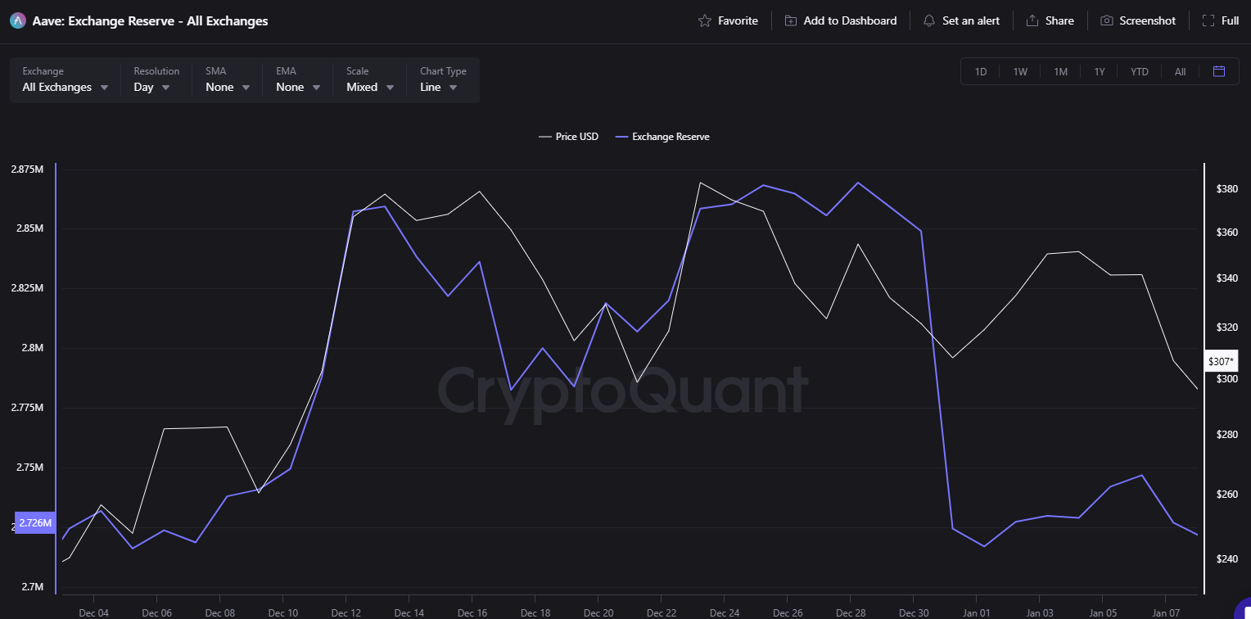The image size is (1251, 619).
Task: Select the 1Y time range
Action: point(1100,72)
